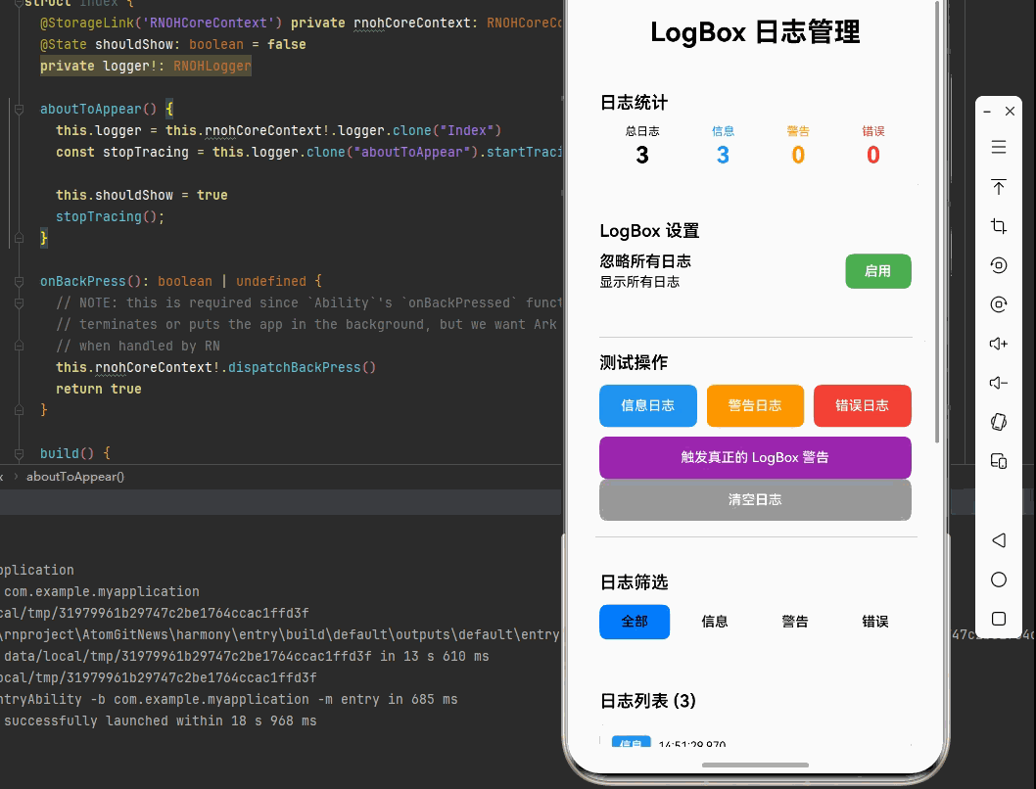Rotate the virtual device clockwise
Screen dimensions: 1036x789
coord(999,304)
